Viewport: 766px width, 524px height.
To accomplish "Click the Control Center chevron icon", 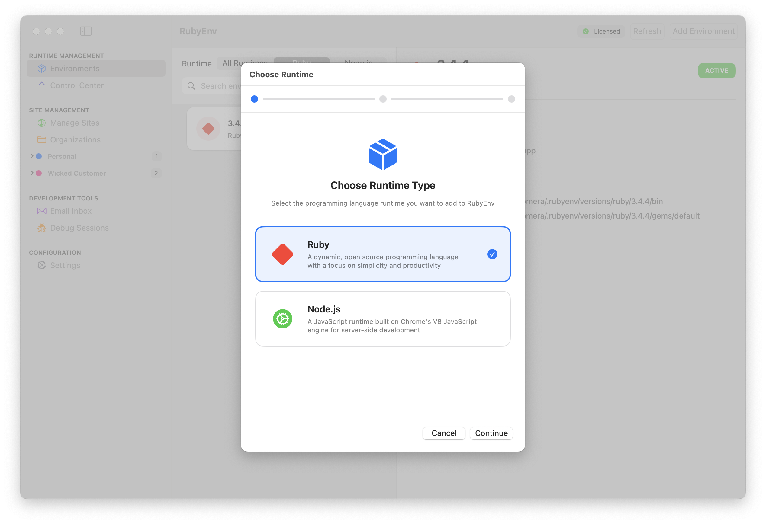I will (41, 84).
